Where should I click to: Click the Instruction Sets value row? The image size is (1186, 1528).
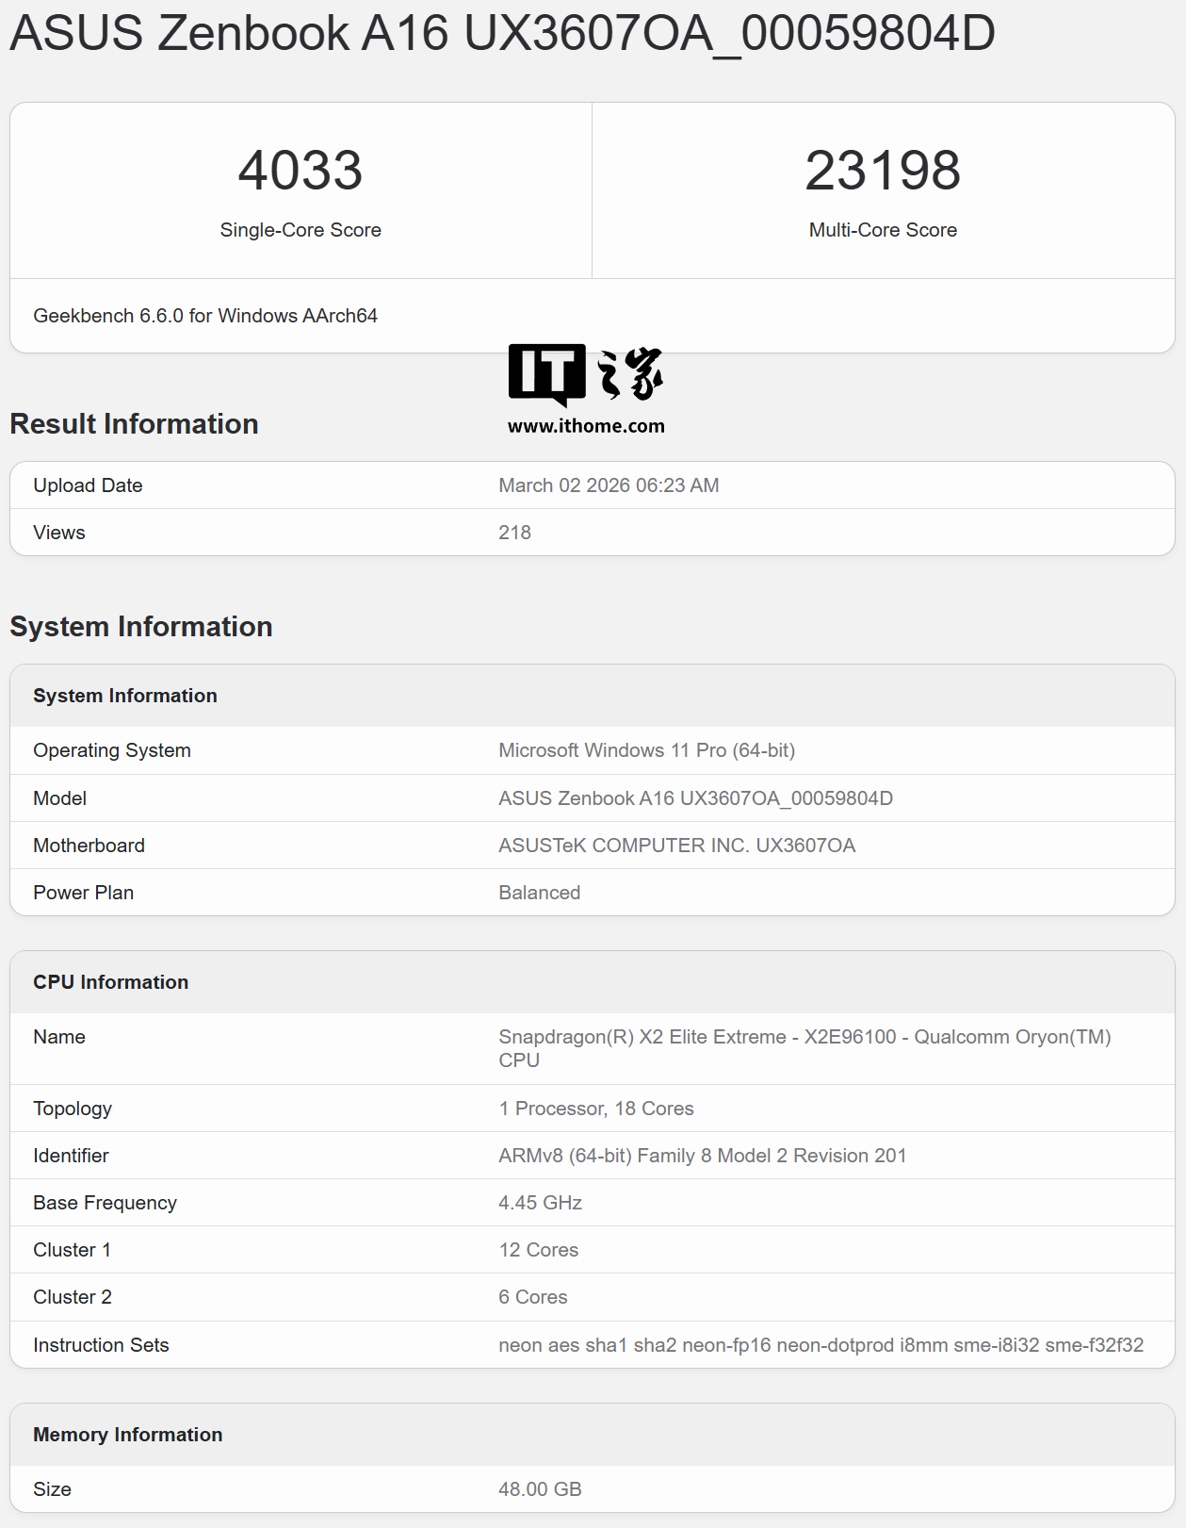coord(820,1345)
